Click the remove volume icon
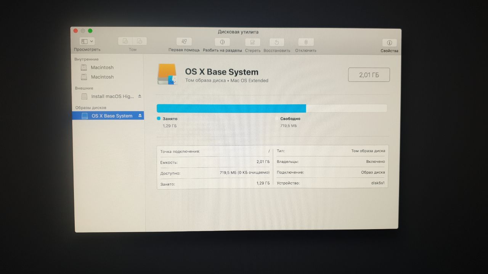The height and width of the screenshot is (274, 488). click(140, 41)
